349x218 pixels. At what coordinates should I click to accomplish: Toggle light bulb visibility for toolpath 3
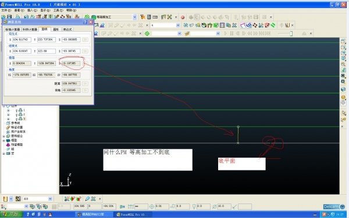click(16, 119)
